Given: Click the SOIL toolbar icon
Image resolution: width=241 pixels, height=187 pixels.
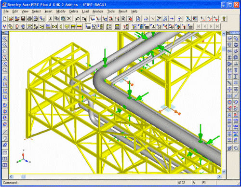Looking at the screenshot, I should [48, 27].
